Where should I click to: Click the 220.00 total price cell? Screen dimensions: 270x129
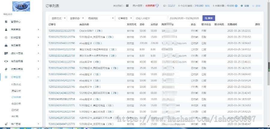[143, 43]
